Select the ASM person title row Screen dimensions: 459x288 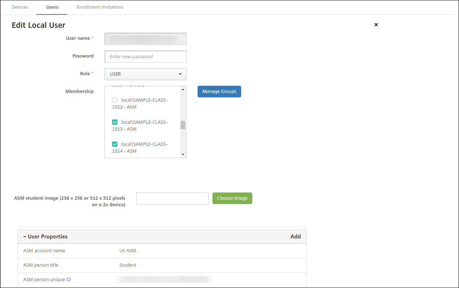click(162, 265)
